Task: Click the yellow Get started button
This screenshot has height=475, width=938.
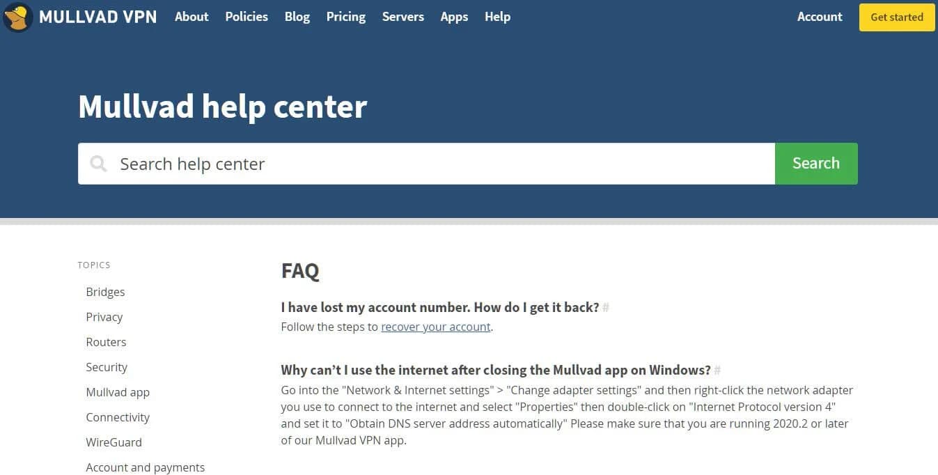Action: [897, 17]
